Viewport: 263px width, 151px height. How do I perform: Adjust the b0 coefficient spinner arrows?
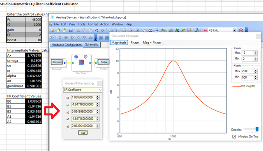pos(98,97)
